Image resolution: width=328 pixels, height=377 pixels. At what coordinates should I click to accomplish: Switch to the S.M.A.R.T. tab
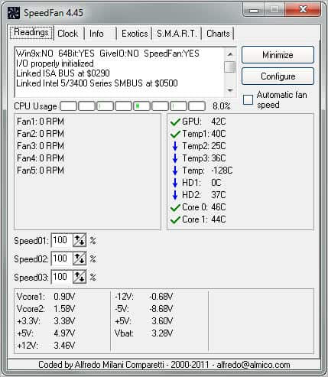pos(177,34)
